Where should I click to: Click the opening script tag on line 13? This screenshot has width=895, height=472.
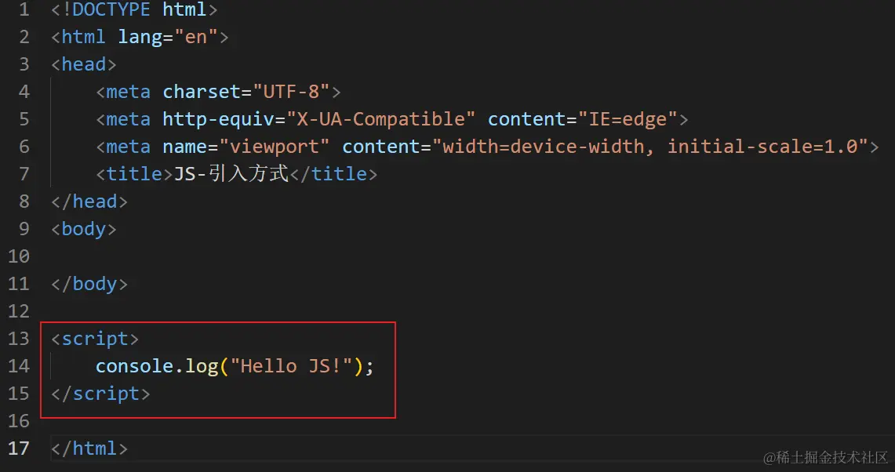tap(95, 339)
